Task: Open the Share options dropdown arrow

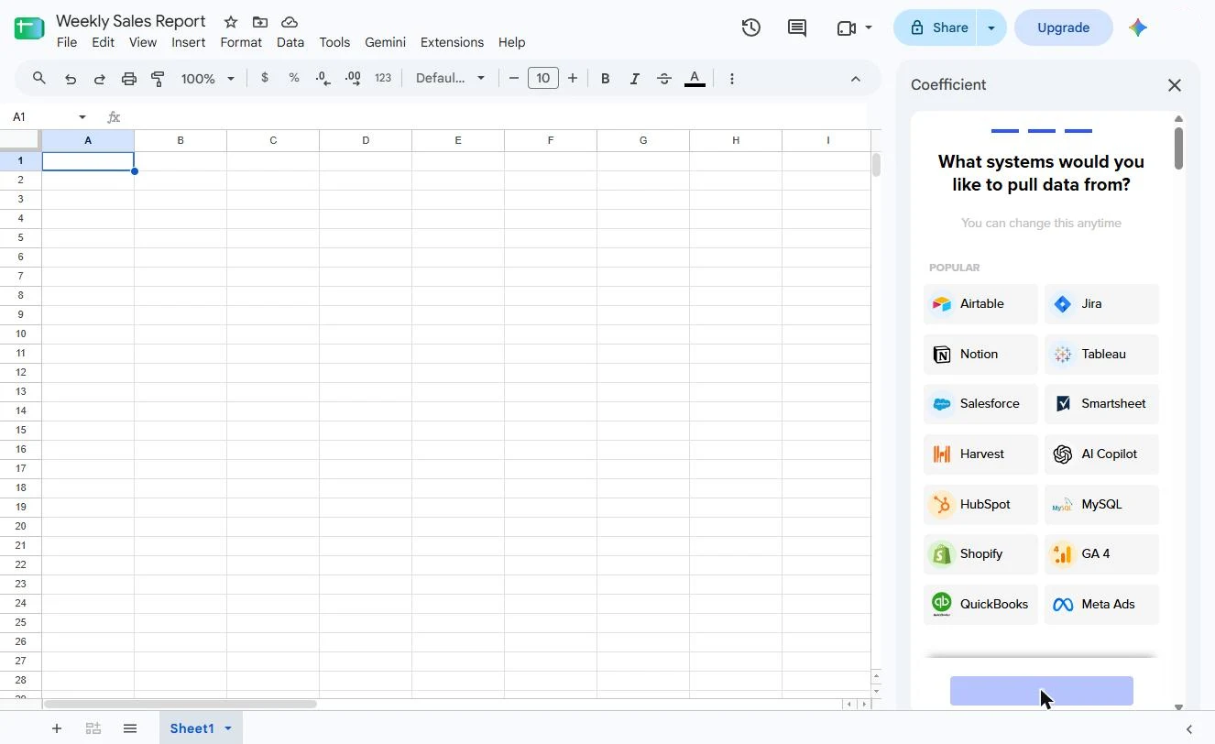Action: click(991, 27)
